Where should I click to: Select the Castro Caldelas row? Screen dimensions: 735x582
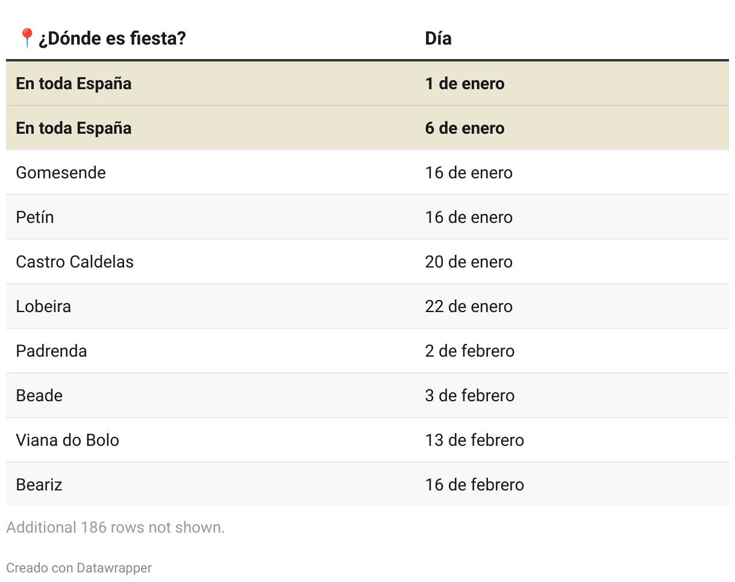pyautogui.click(x=75, y=261)
